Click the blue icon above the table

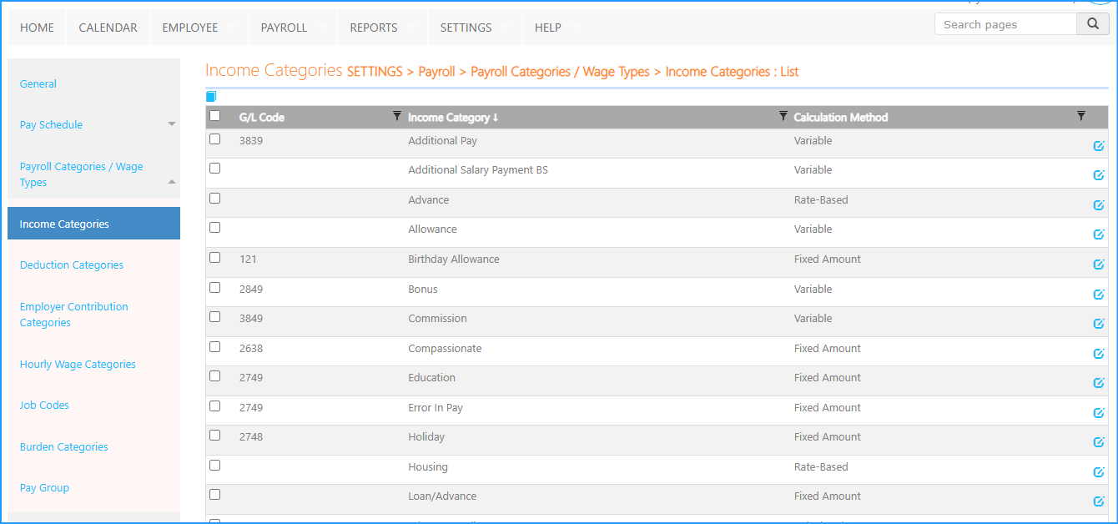(211, 97)
